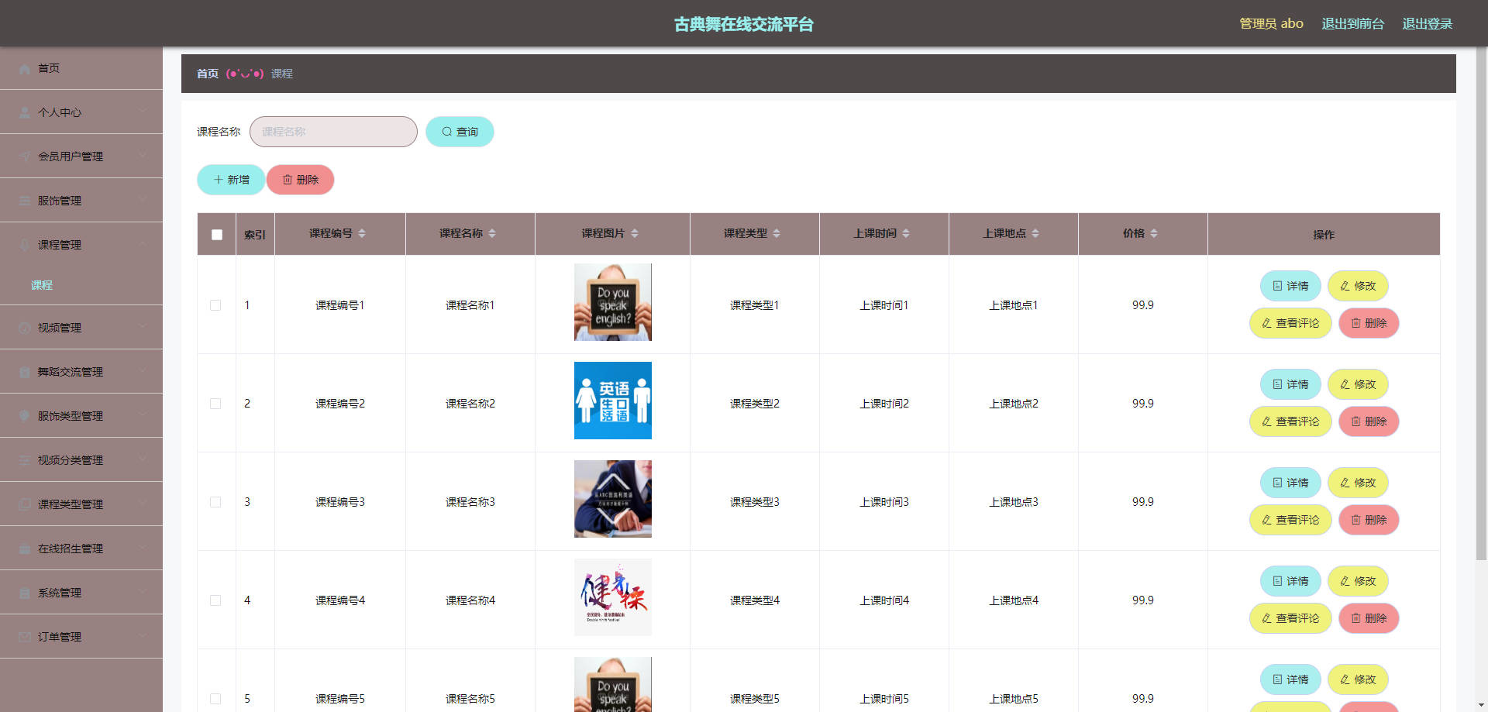1488x712 pixels.
Task: Click 查看评论 button for 课程名称4
Action: click(1290, 618)
